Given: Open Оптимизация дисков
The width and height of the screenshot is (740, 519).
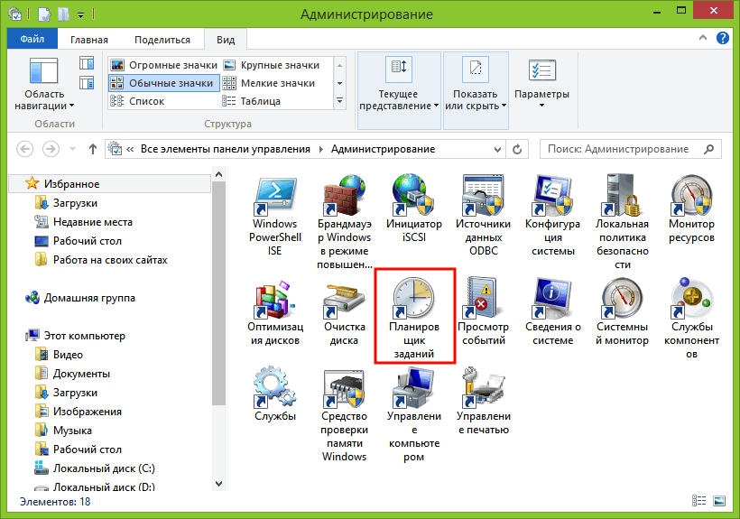Looking at the screenshot, I should point(274,312).
